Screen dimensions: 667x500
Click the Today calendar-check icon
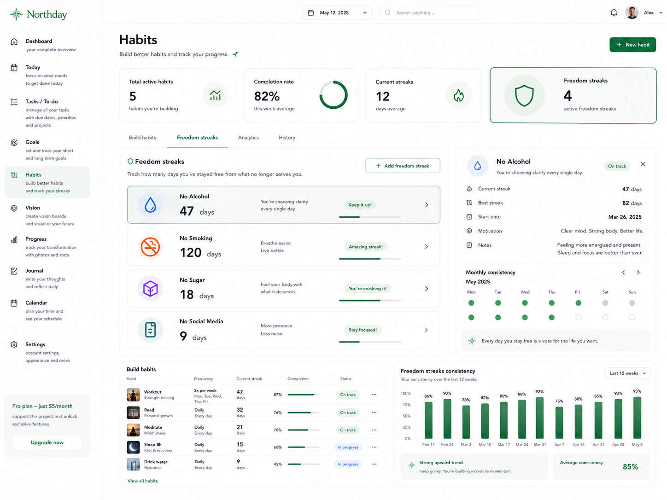tap(14, 68)
